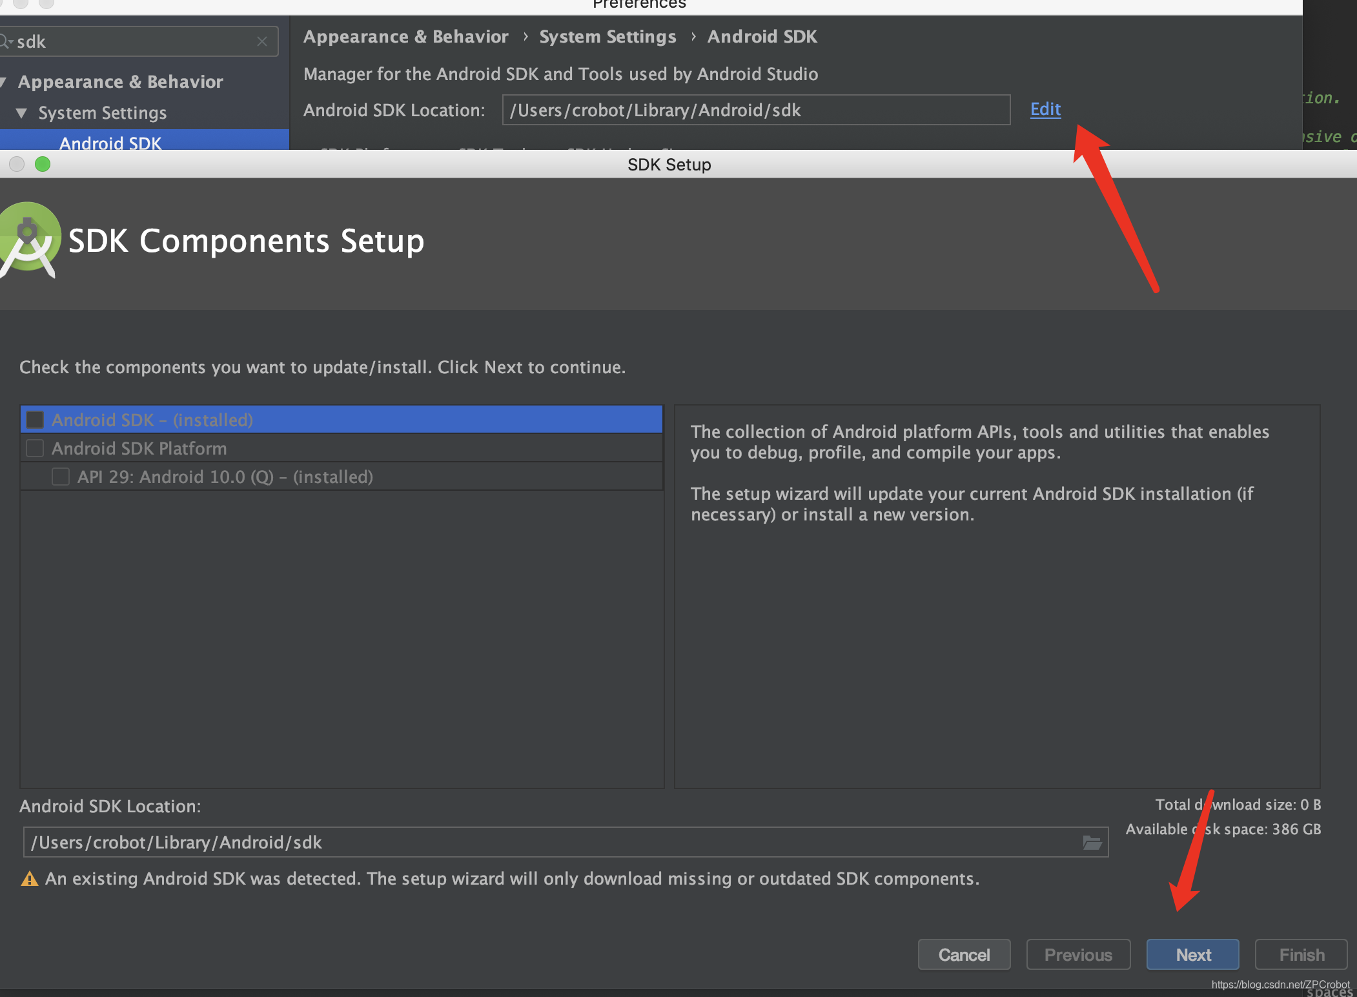
Task: Click the Preferences Android SDK Location text field
Action: tap(755, 110)
